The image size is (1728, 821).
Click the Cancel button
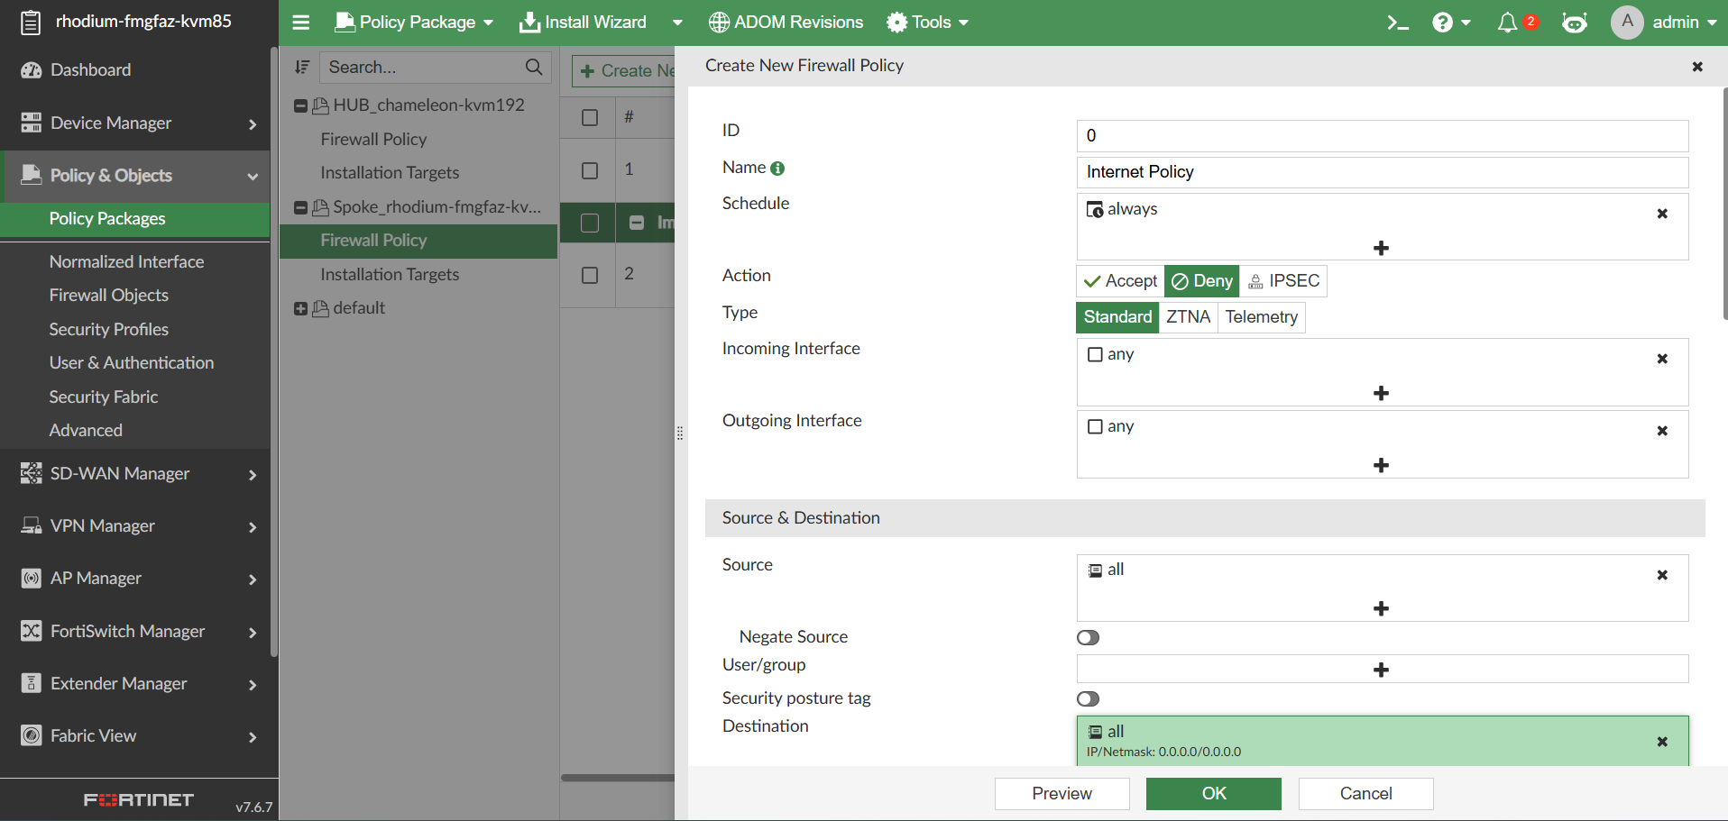[1365, 794]
